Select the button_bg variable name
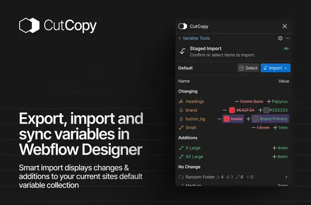This screenshot has height=205, width=311. click(x=195, y=119)
